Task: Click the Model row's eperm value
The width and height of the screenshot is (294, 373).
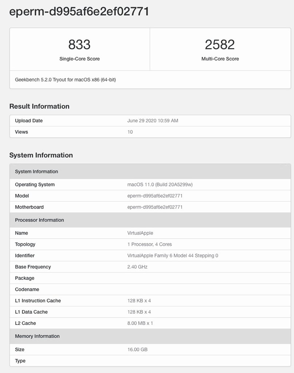Action: [x=155, y=196]
